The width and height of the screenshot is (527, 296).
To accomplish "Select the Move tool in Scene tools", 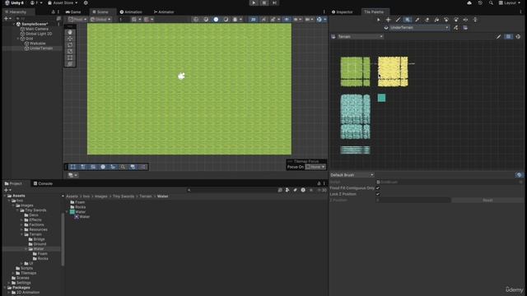I will [70, 39].
